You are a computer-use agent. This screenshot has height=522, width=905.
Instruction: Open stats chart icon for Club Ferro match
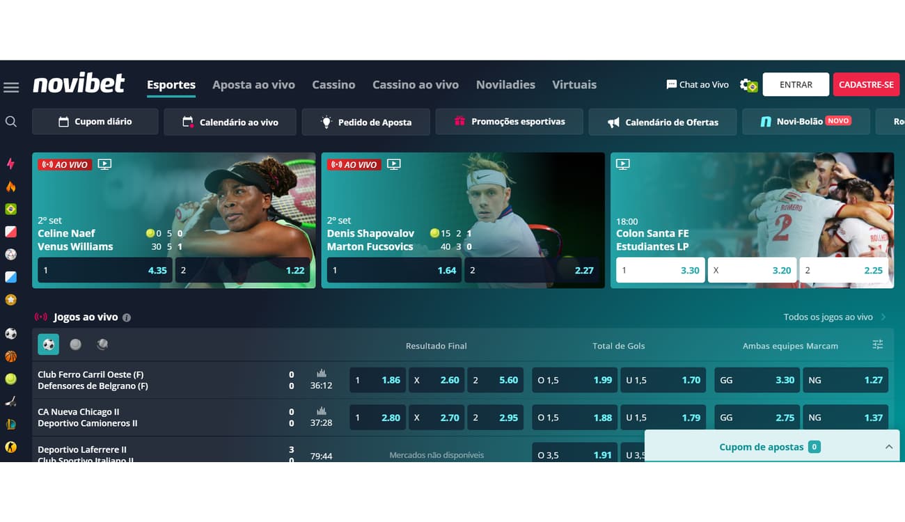321,374
